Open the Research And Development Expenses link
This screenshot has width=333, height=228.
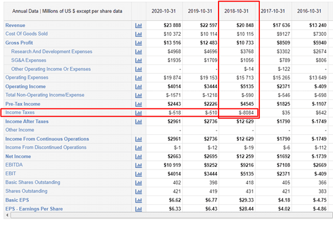[52, 51]
